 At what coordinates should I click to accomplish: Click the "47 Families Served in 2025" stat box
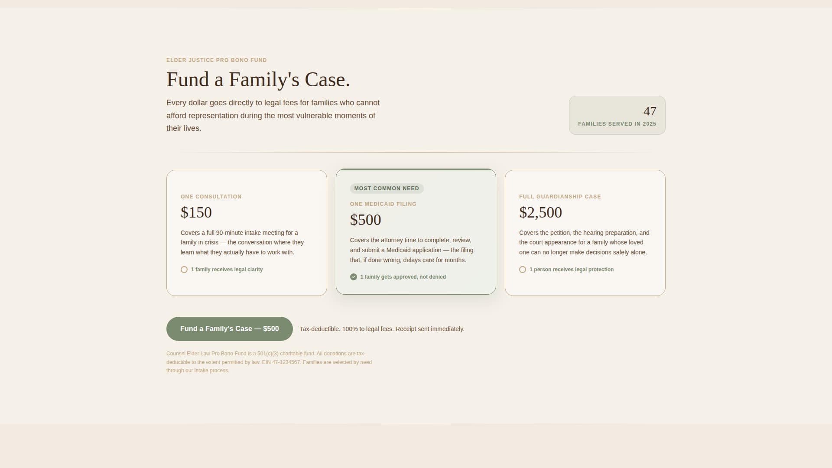[617, 115]
